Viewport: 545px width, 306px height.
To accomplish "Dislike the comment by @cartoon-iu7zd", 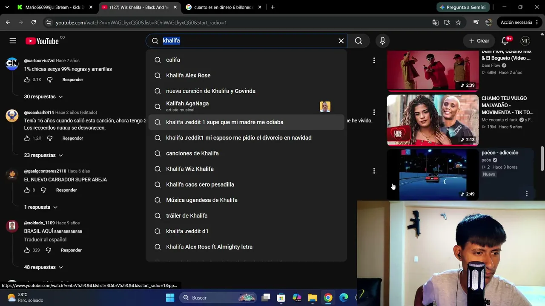I will [x=50, y=79].
